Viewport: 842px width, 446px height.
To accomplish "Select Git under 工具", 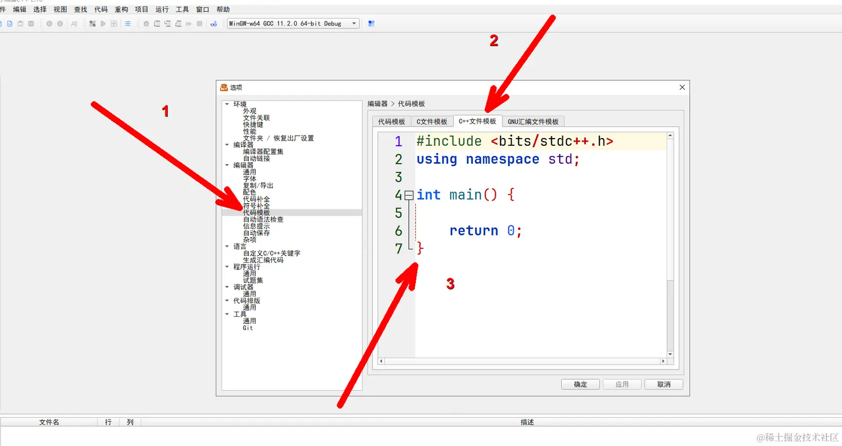I will pyautogui.click(x=248, y=328).
